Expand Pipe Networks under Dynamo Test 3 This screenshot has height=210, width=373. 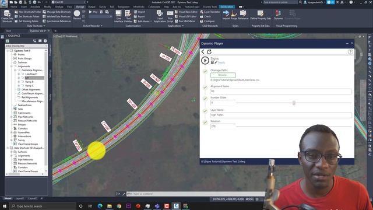coord(12,117)
